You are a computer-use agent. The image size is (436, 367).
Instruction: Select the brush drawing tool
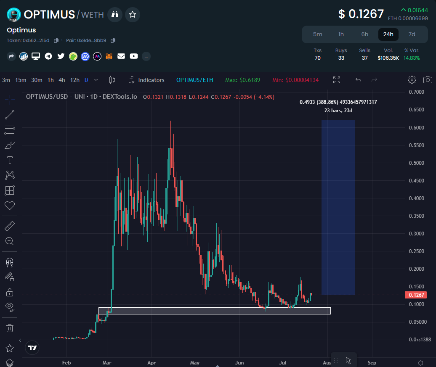tap(10, 145)
